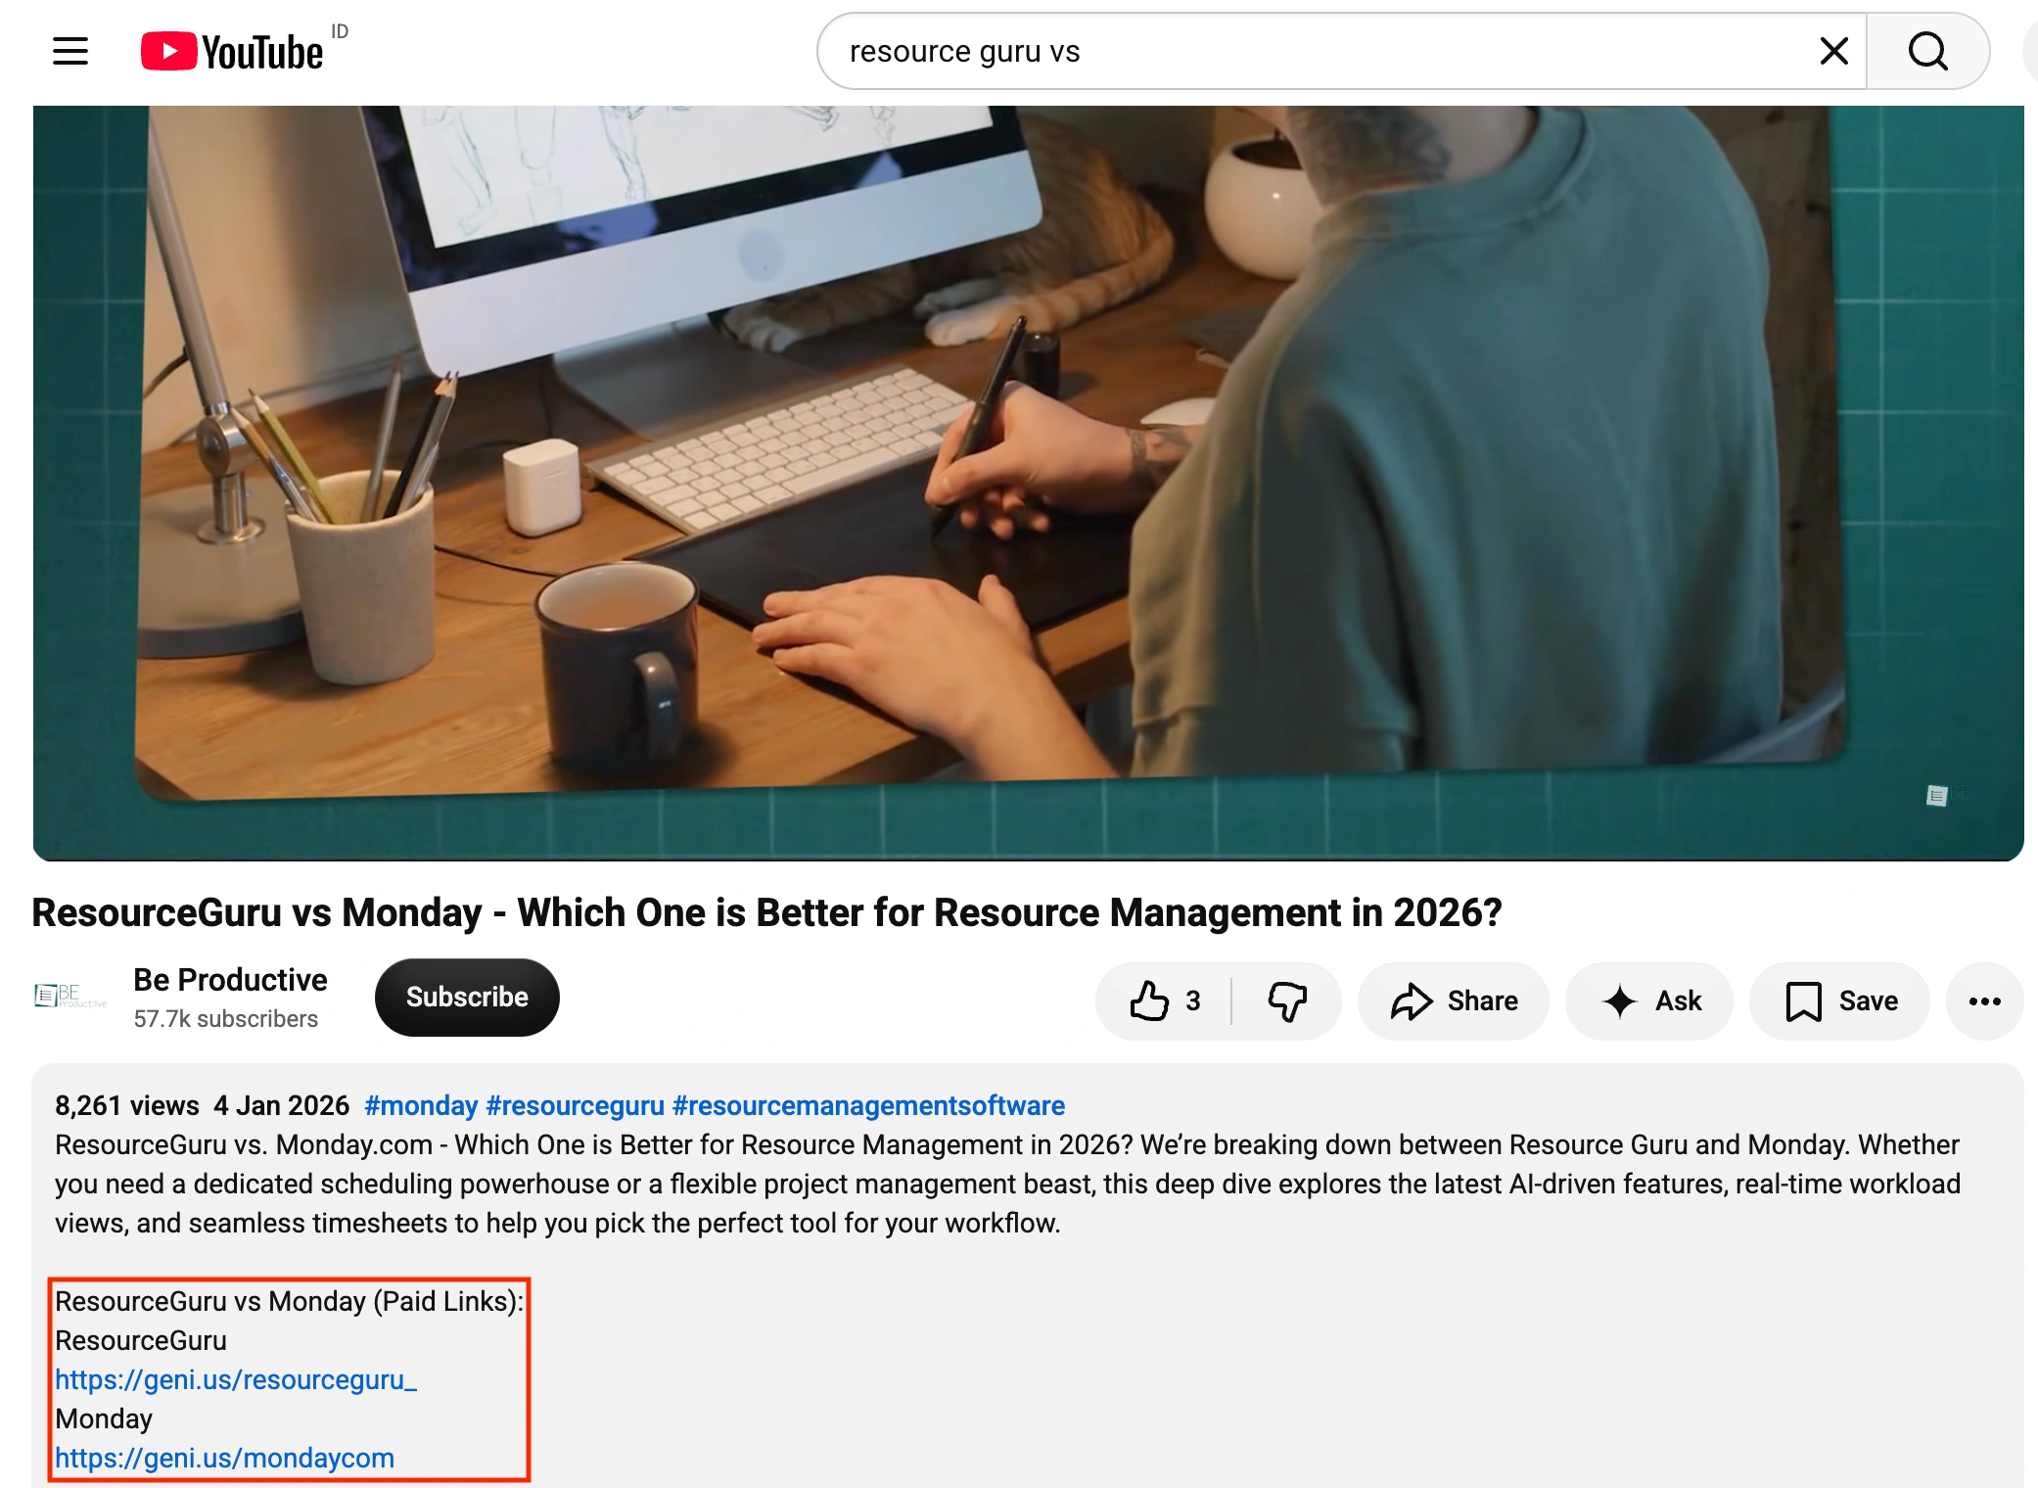Open the three-dot more actions menu
The image size is (2038, 1488).
1984,1000
